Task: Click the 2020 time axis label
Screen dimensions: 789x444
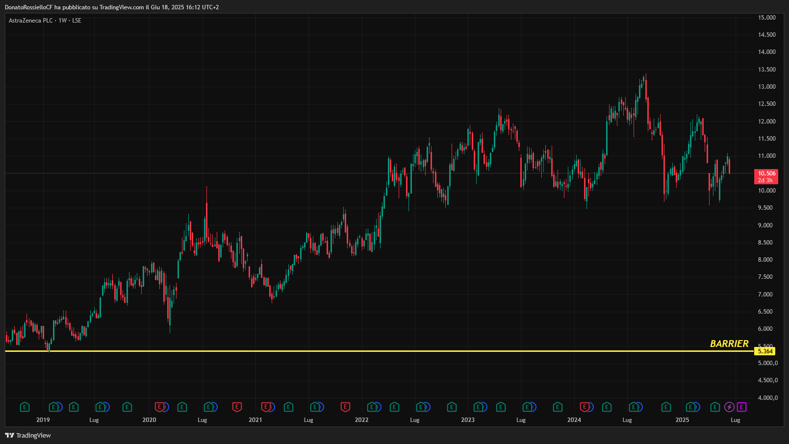Action: click(149, 420)
